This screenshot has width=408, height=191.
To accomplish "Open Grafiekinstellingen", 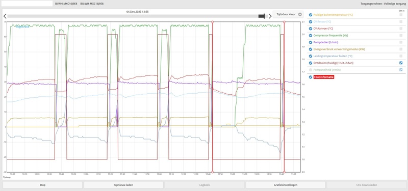I will coord(286,185).
